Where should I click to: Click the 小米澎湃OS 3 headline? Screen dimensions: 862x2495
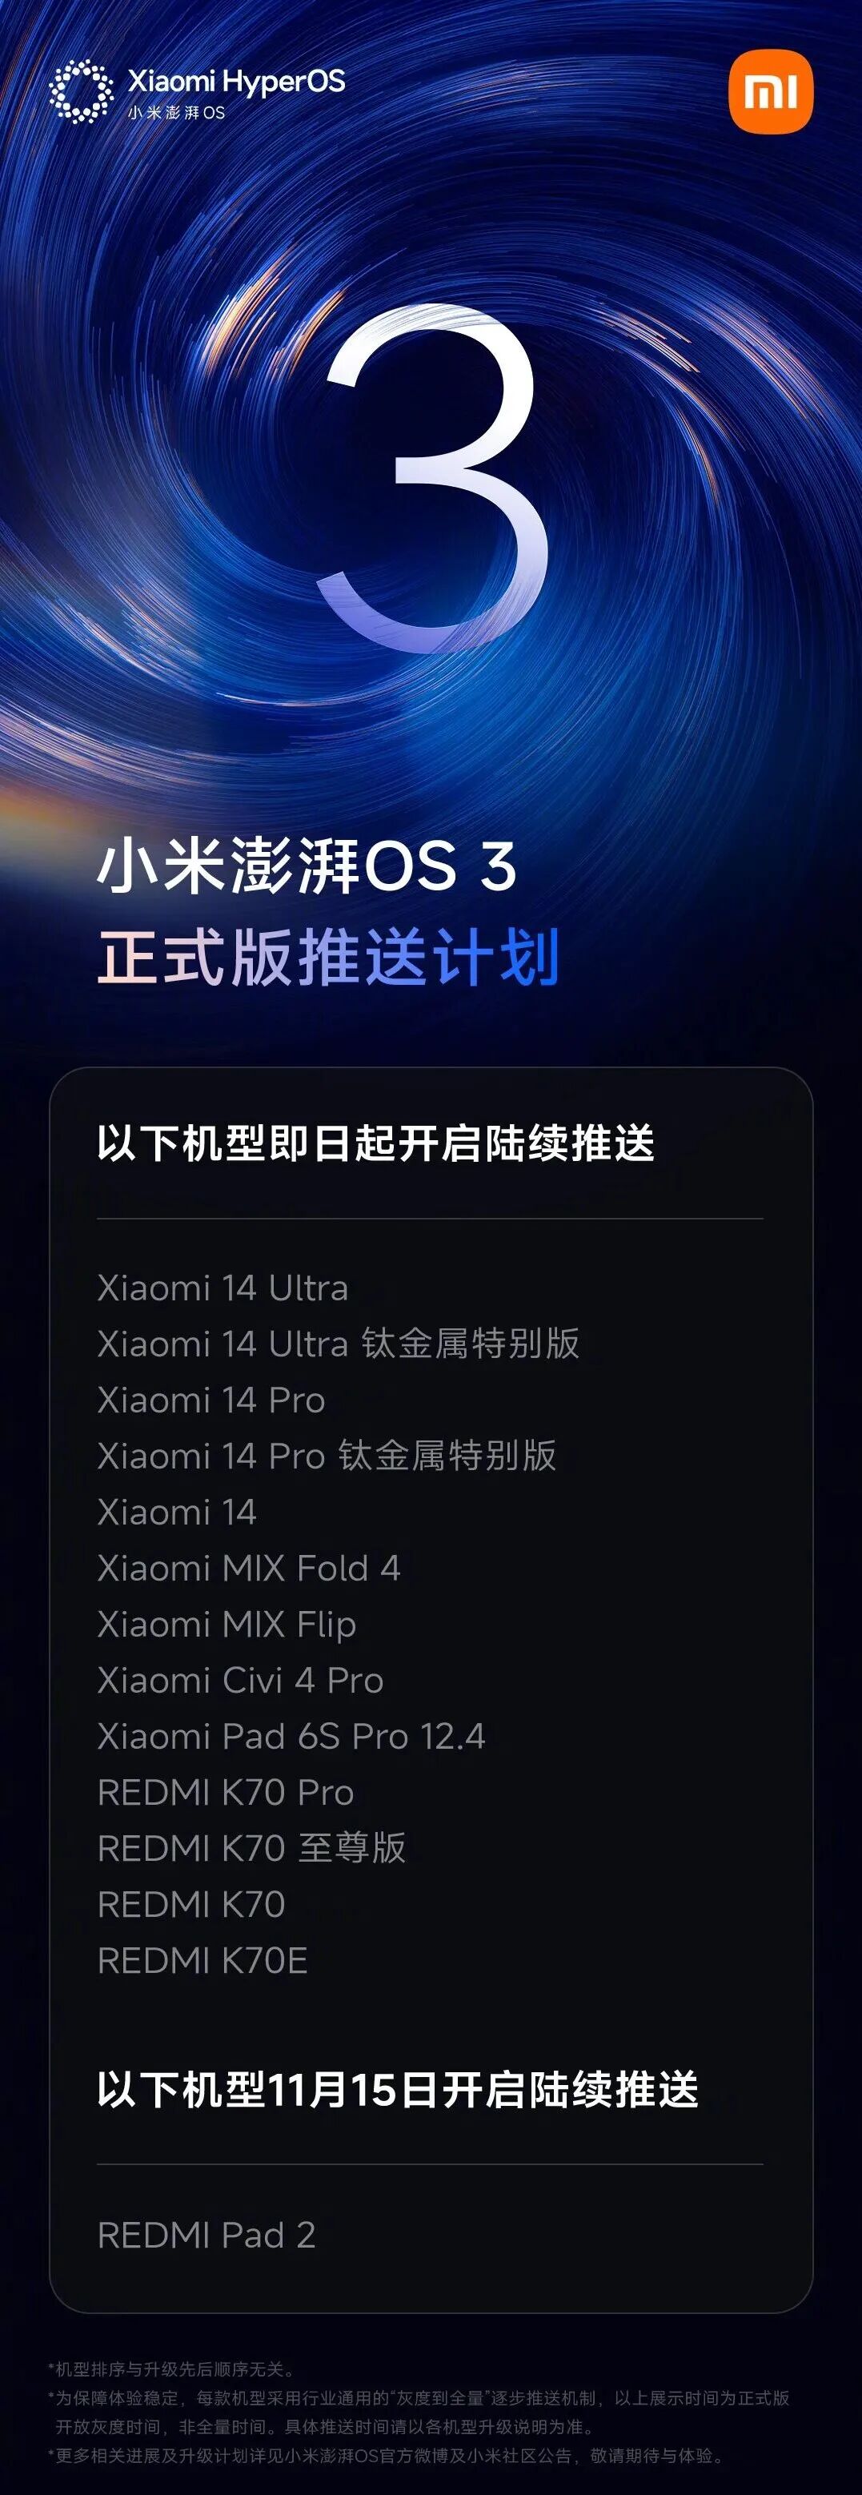pyautogui.click(x=306, y=866)
